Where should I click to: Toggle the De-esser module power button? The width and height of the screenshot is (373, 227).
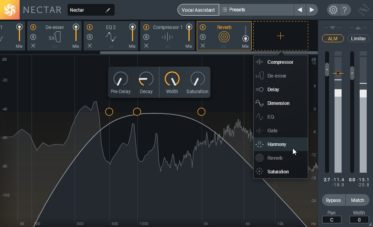pyautogui.click(x=33, y=27)
